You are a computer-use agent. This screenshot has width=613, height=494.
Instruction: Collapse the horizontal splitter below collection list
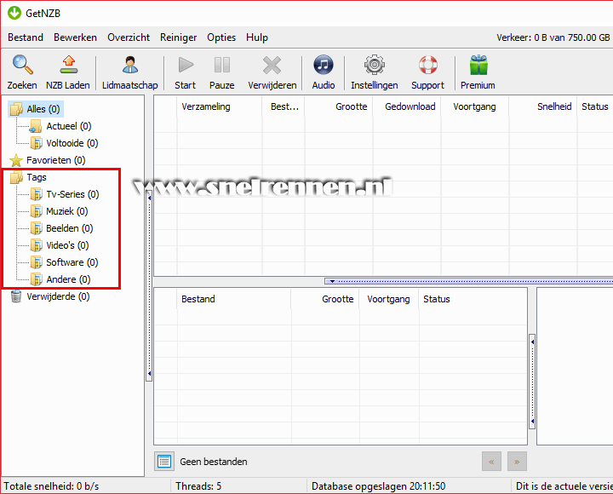coord(468,281)
